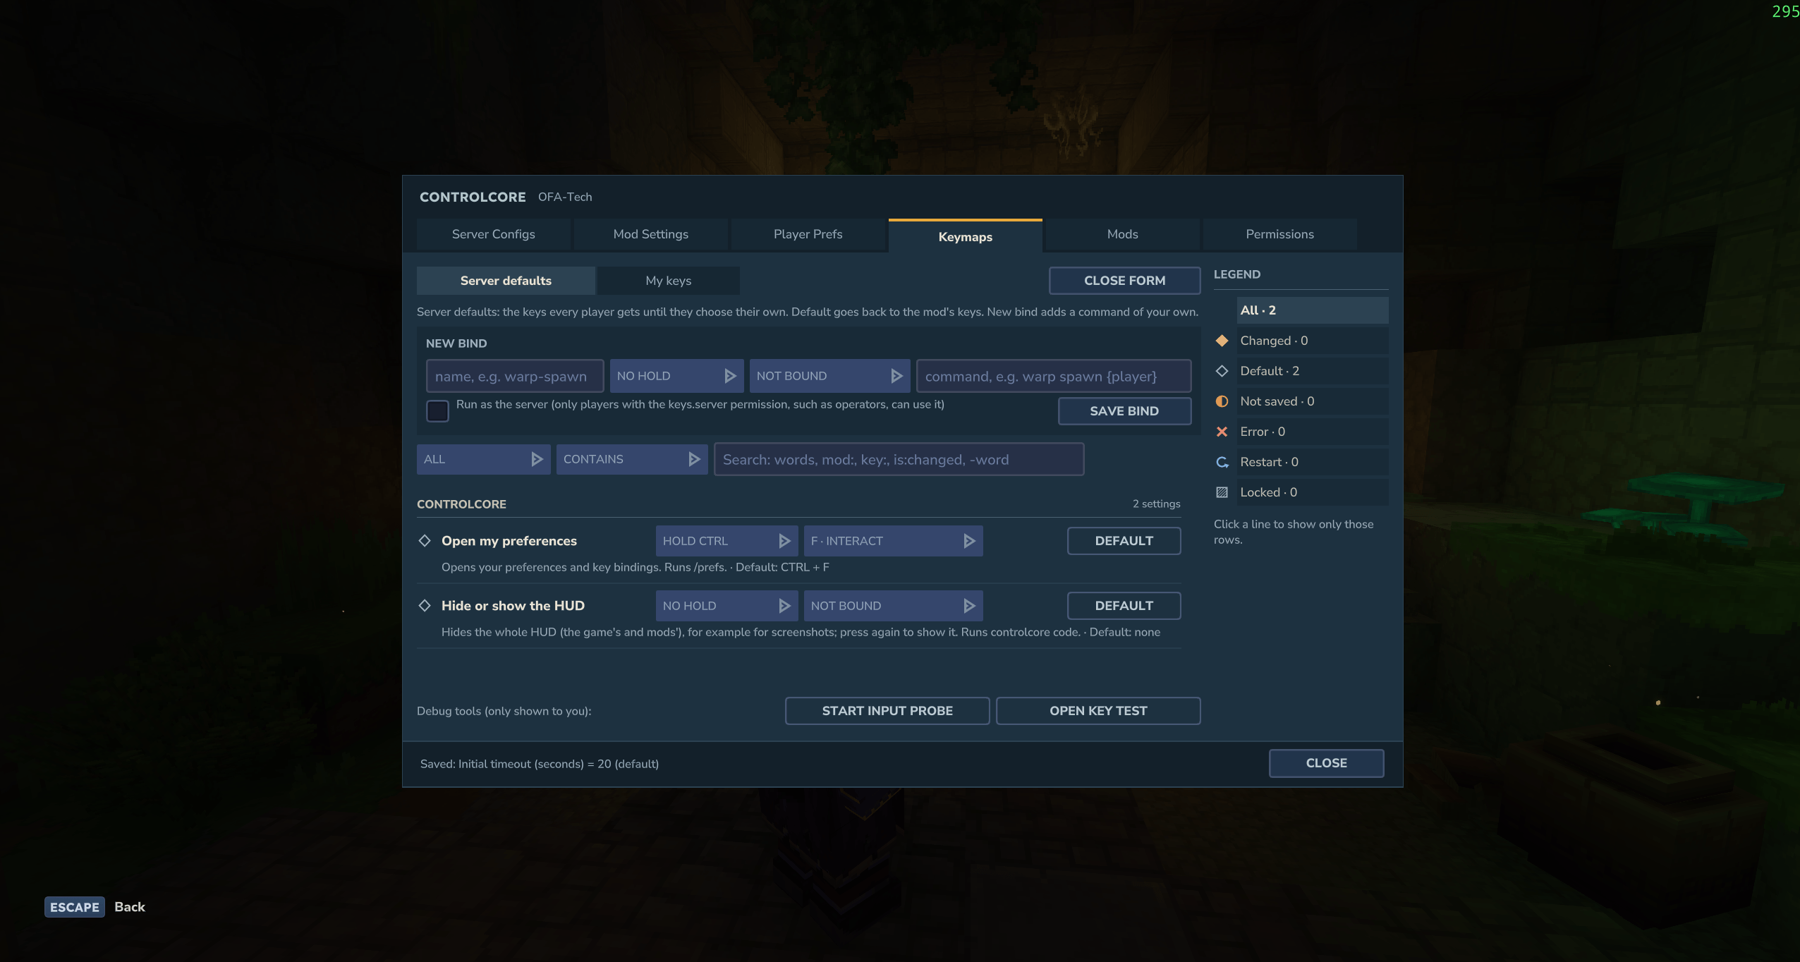
Task: Switch to the My keys sub-tab
Action: pos(669,281)
